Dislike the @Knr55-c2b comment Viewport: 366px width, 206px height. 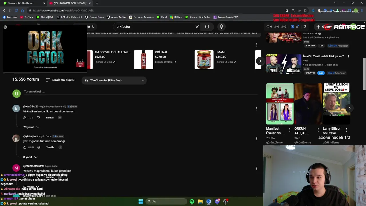point(38,118)
